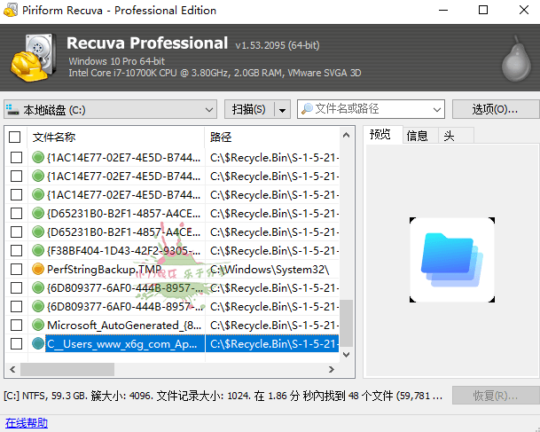Select the {F38BF404-1D43-42F2-9305 file name
Image resolution: width=540 pixels, height=432 pixels.
tap(124, 250)
